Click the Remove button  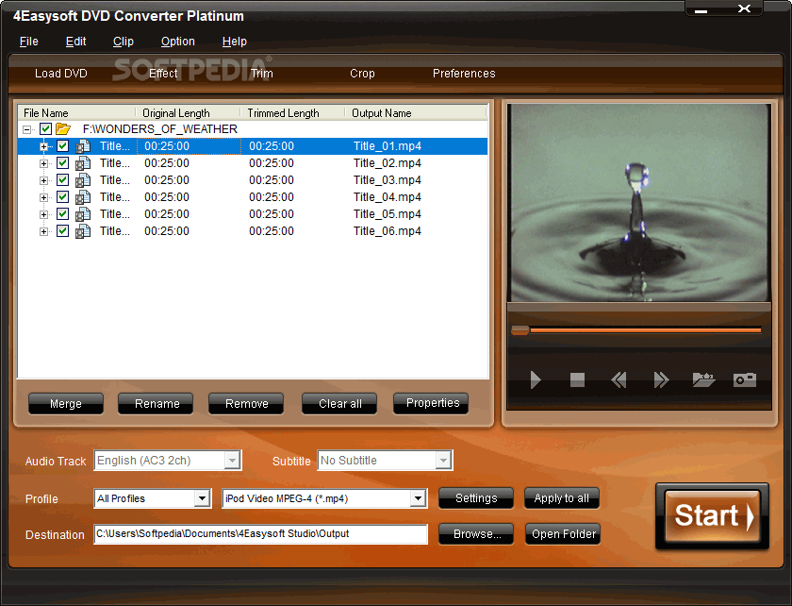coord(246,404)
